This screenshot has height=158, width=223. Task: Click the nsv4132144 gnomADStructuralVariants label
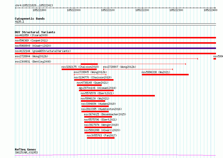[43, 51]
